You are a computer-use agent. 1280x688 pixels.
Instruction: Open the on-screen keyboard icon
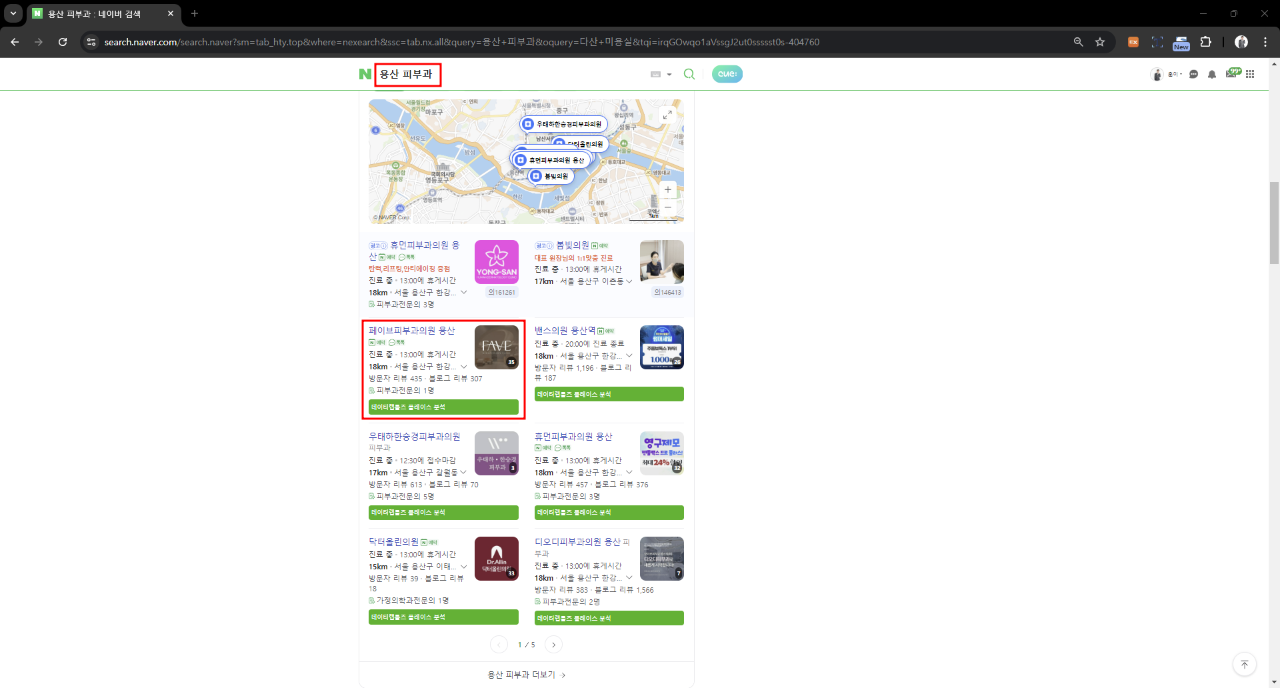(x=655, y=74)
